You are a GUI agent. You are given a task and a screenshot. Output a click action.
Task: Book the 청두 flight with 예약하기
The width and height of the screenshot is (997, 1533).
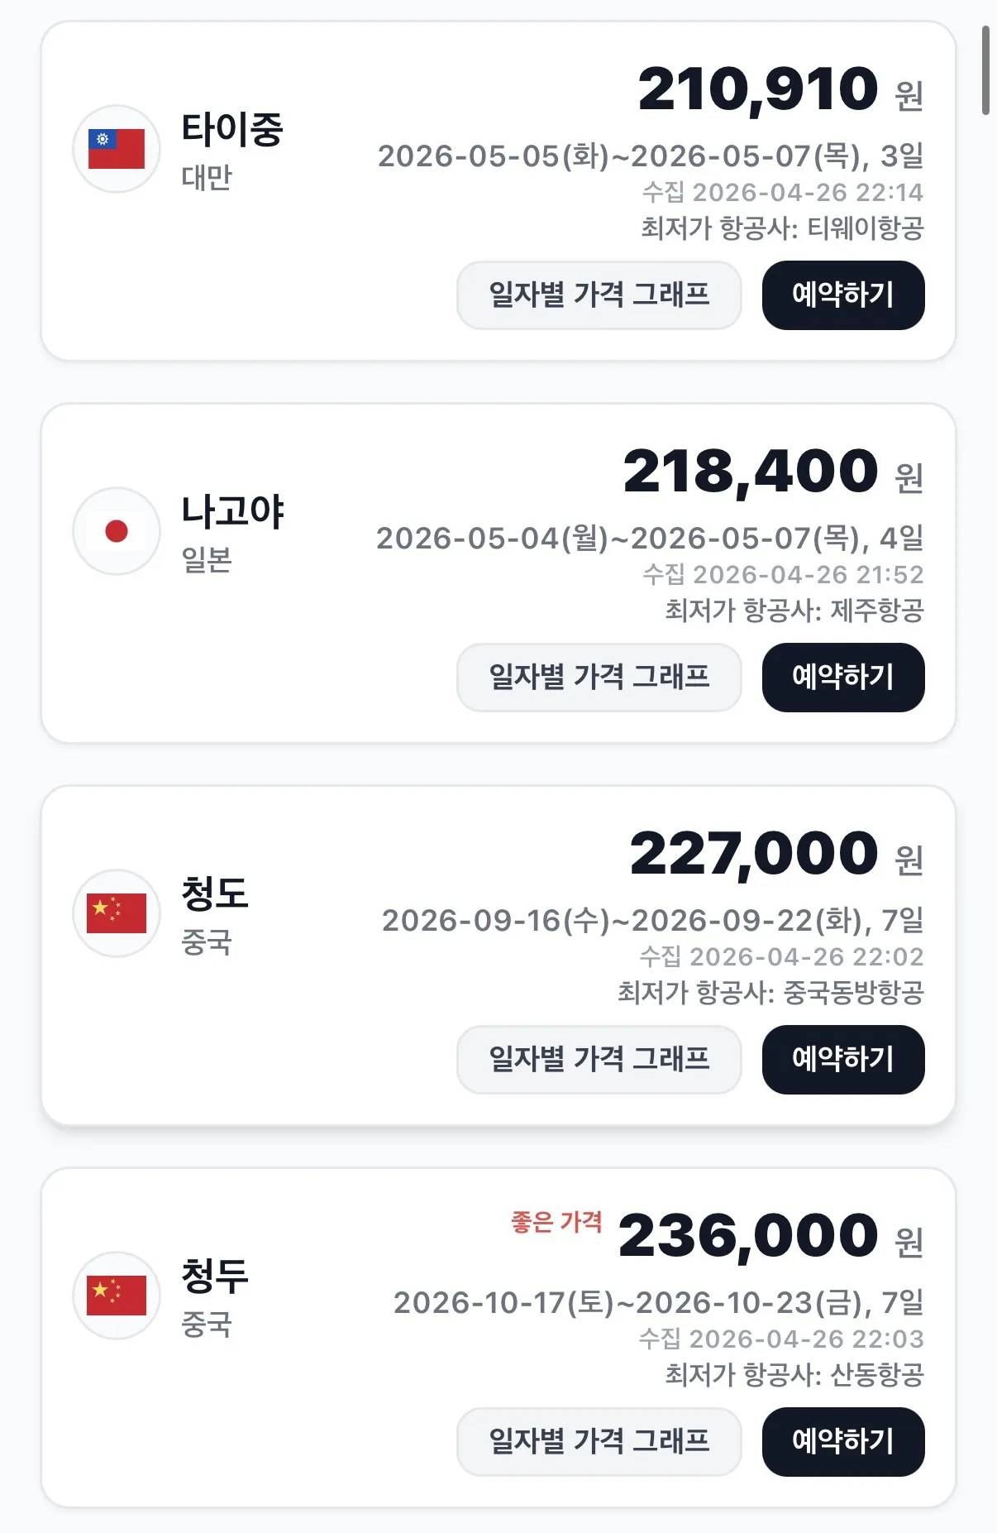pyautogui.click(x=842, y=1442)
